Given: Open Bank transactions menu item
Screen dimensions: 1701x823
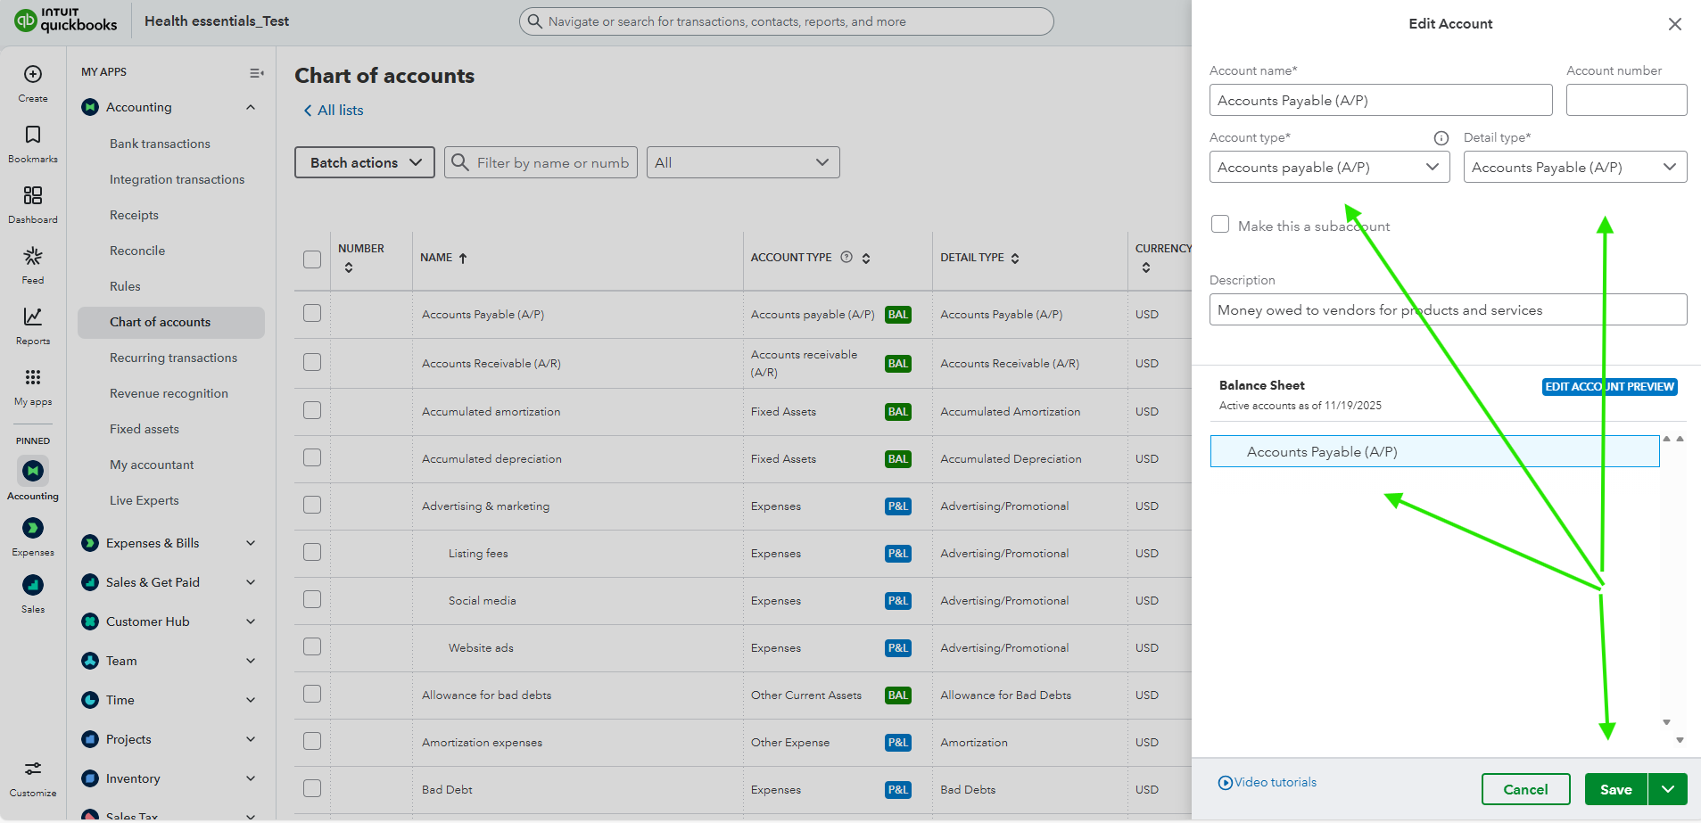Looking at the screenshot, I should (x=160, y=144).
